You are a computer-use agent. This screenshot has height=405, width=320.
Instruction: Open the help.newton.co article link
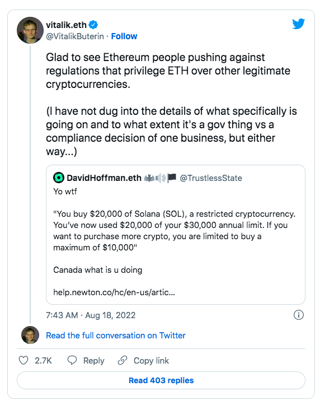tap(114, 292)
